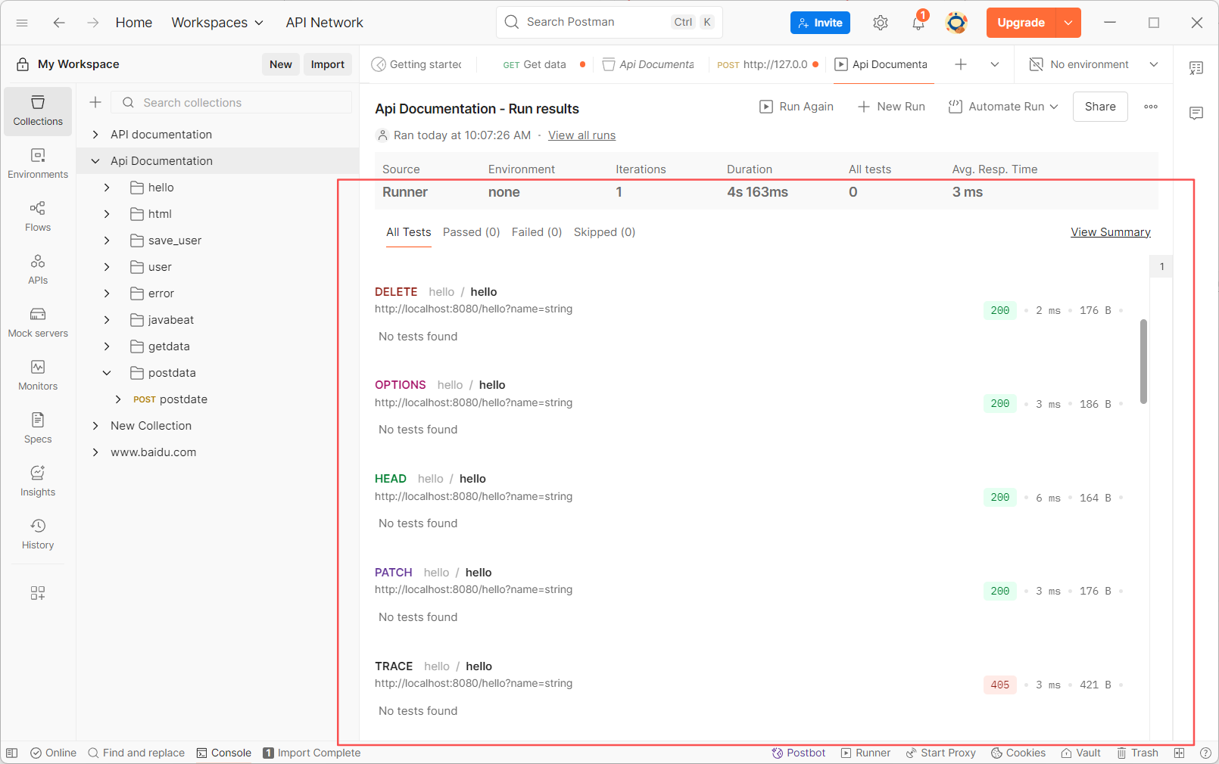Open the right sidebar documentation icon
This screenshot has width=1219, height=764.
tap(1196, 68)
